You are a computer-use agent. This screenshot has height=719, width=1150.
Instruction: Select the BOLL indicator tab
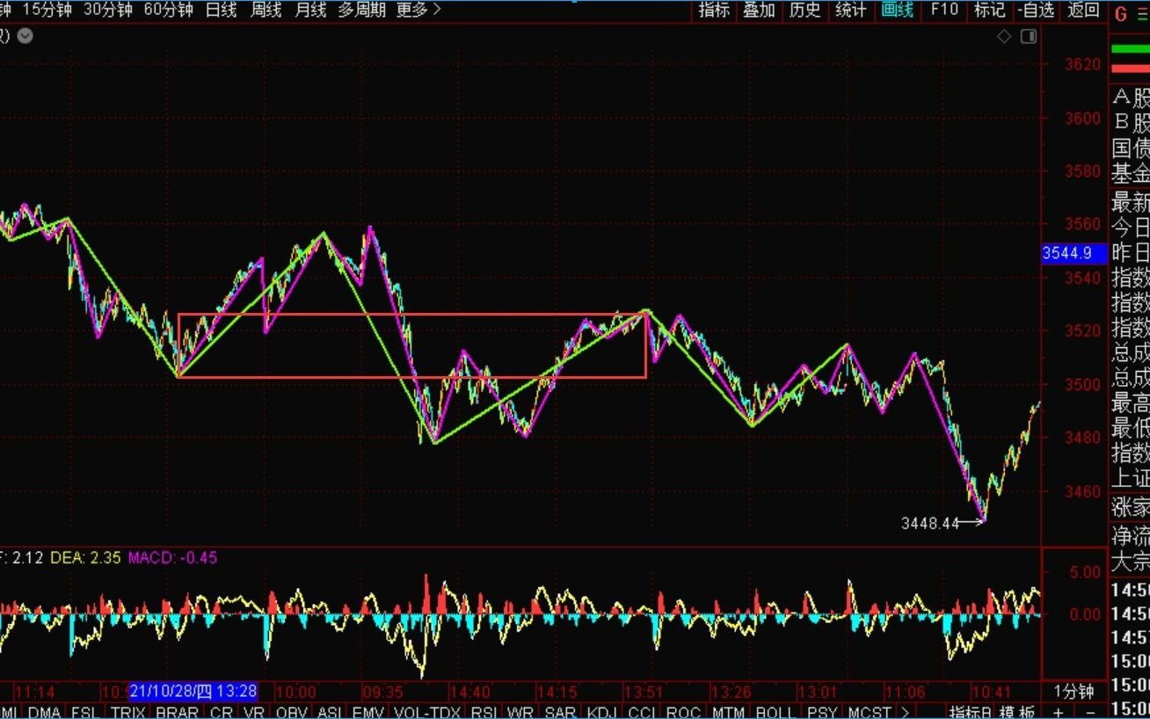click(x=775, y=712)
